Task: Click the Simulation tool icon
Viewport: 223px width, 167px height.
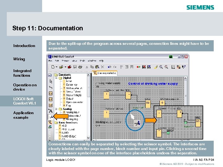Action: tap(50, 122)
